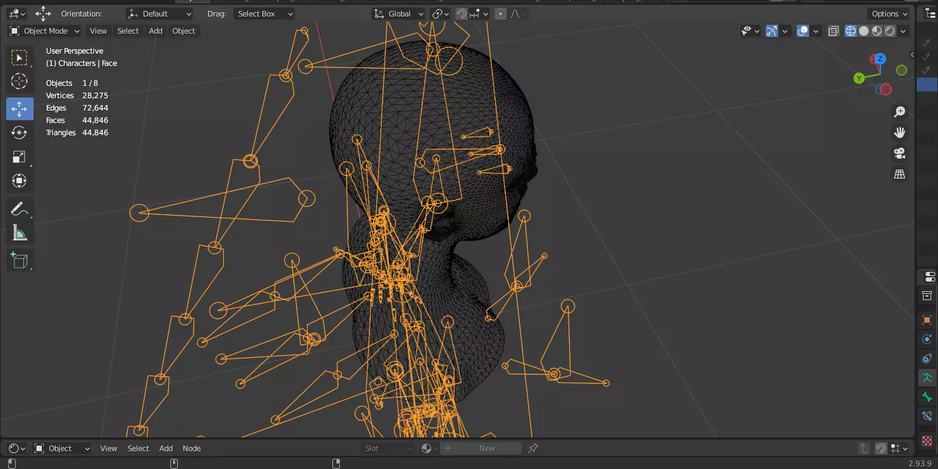Open gizmo options dropdown arrow
This screenshot has width=938, height=469.
pos(784,31)
